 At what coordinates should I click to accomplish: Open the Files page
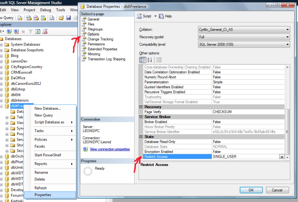point(91,24)
